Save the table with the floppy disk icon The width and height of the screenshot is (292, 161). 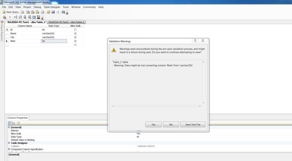click(53, 12)
